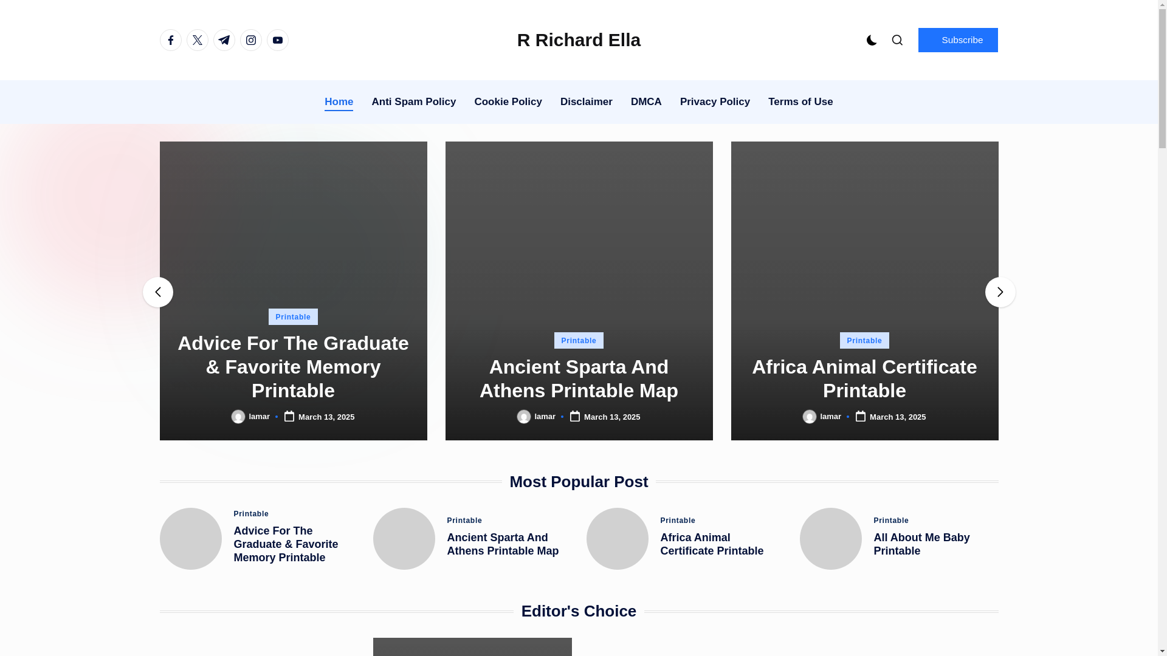Image resolution: width=1167 pixels, height=656 pixels.
Task: Click Printable tag on Advice For The Graduate slide
Action: pos(293,316)
